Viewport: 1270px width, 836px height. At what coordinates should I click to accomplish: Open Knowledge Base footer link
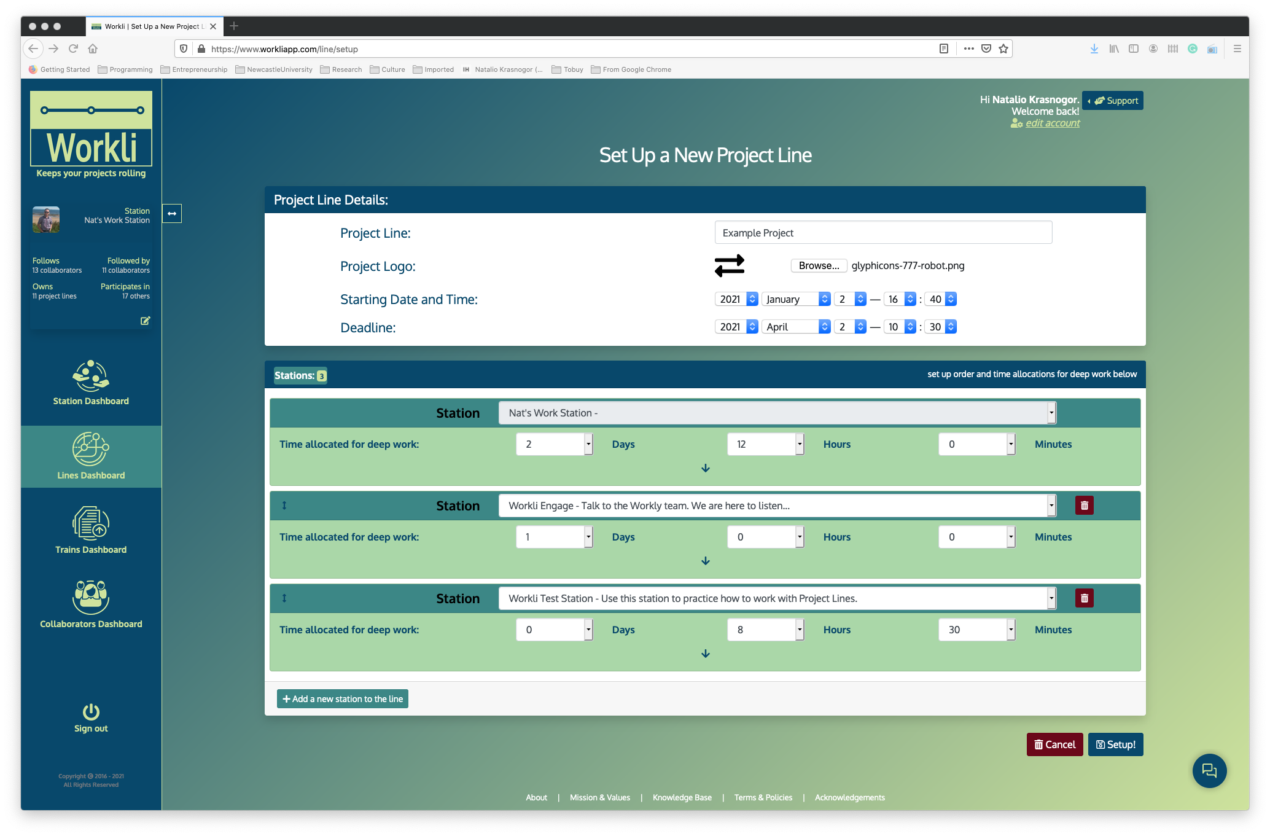point(682,797)
